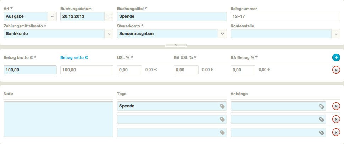Click the Betrag netto € link label
The width and height of the screenshot is (344, 144).
[74, 57]
